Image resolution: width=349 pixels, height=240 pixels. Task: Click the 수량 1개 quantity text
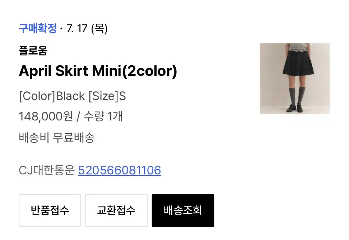(x=103, y=117)
